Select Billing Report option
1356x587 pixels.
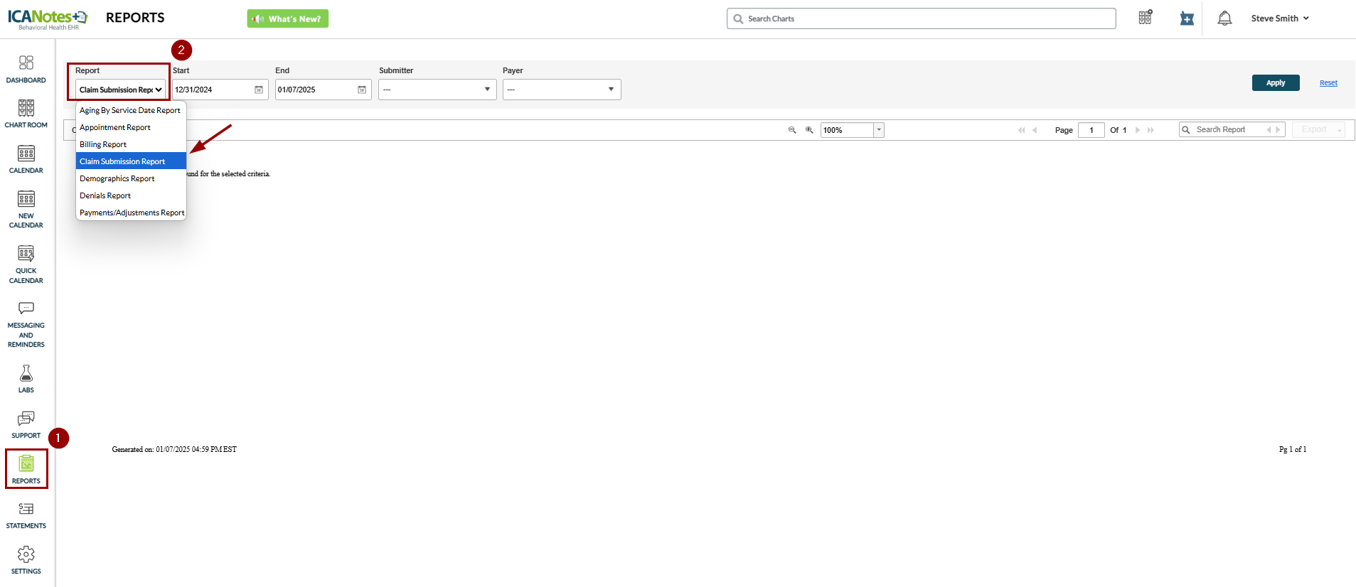131,144
